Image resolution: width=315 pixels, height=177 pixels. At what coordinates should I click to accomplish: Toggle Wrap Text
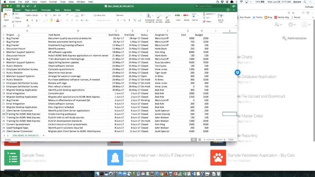coord(99,15)
